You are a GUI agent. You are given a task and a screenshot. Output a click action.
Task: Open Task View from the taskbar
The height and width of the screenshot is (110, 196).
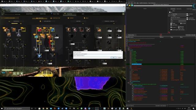[x=36, y=108]
